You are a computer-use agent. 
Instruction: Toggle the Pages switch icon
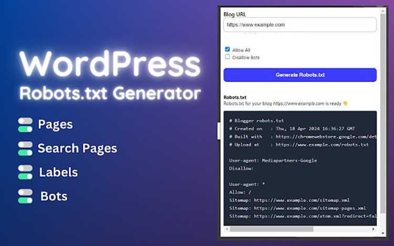tap(25, 125)
